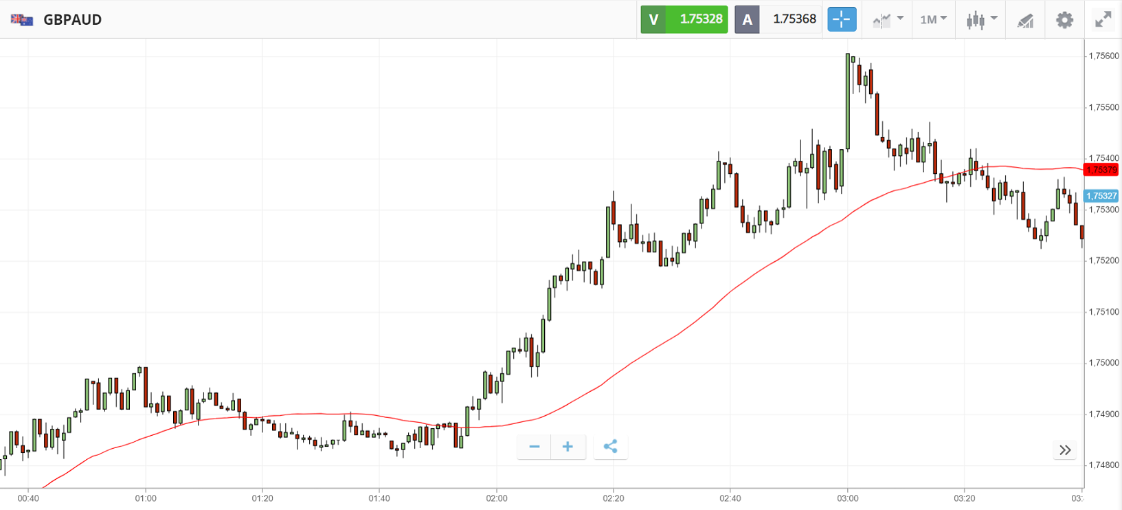The width and height of the screenshot is (1122, 510).
Task: Expand the chart to fullscreen
Action: pos(1103,19)
